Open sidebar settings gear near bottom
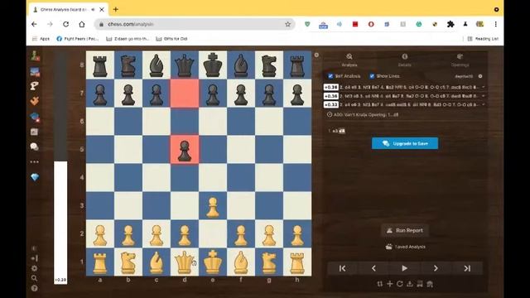 coord(35,268)
